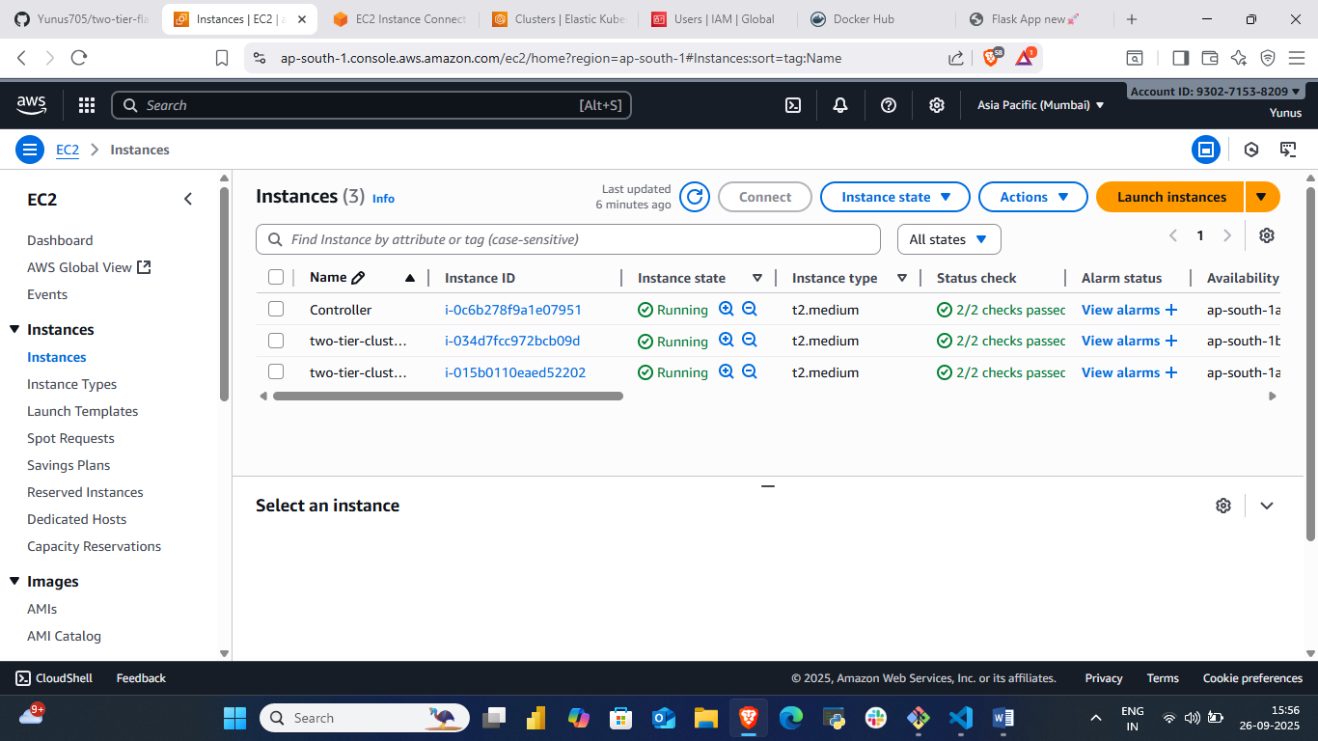Open the Instance state dropdown

(895, 197)
